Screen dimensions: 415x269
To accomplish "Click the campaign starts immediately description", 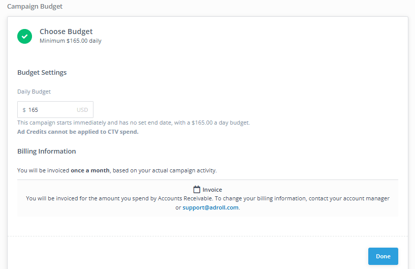I will [x=133, y=123].
